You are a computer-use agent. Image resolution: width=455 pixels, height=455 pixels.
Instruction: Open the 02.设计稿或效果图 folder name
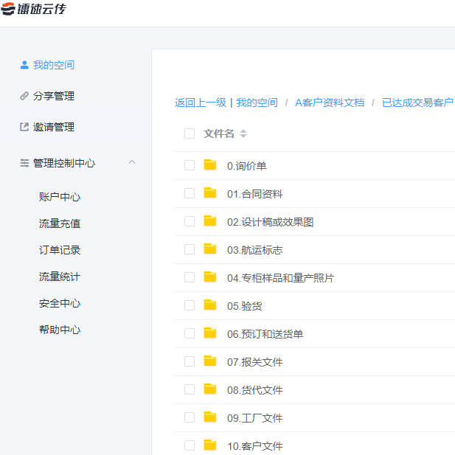pos(270,222)
